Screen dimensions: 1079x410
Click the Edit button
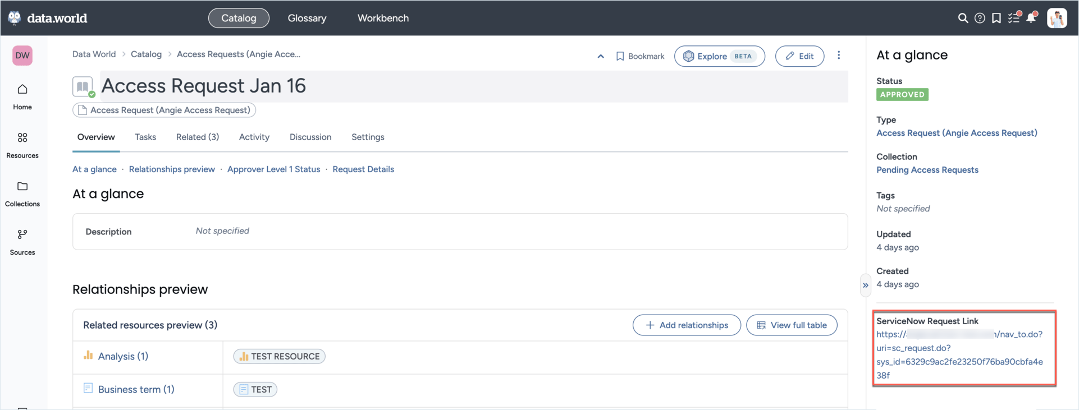pos(799,56)
